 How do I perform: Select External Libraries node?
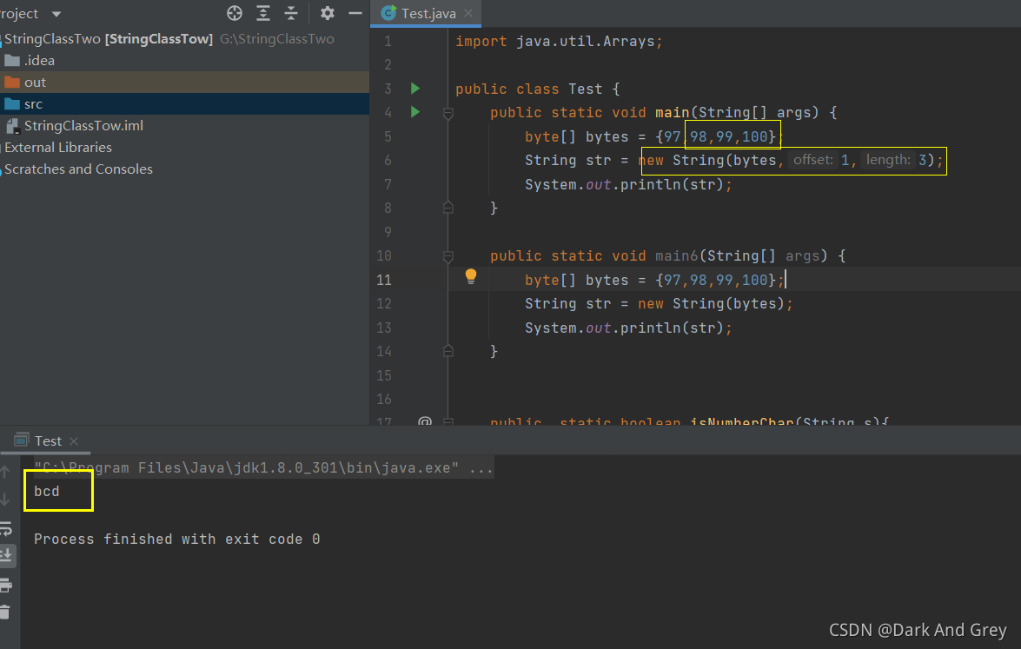[x=58, y=148]
